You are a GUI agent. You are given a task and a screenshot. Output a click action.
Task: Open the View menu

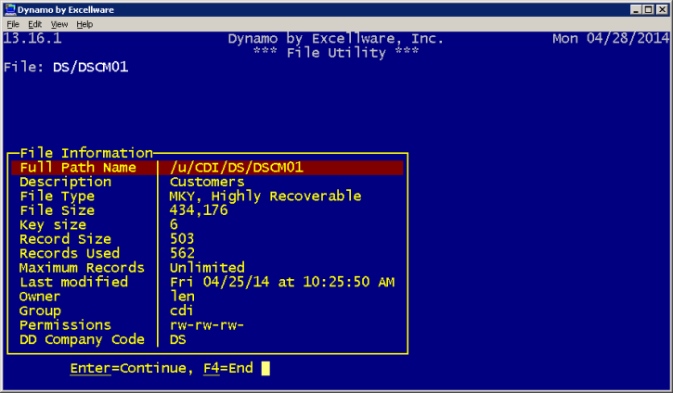[59, 24]
